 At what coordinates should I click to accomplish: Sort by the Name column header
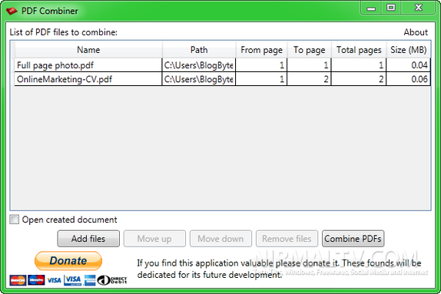pos(88,50)
